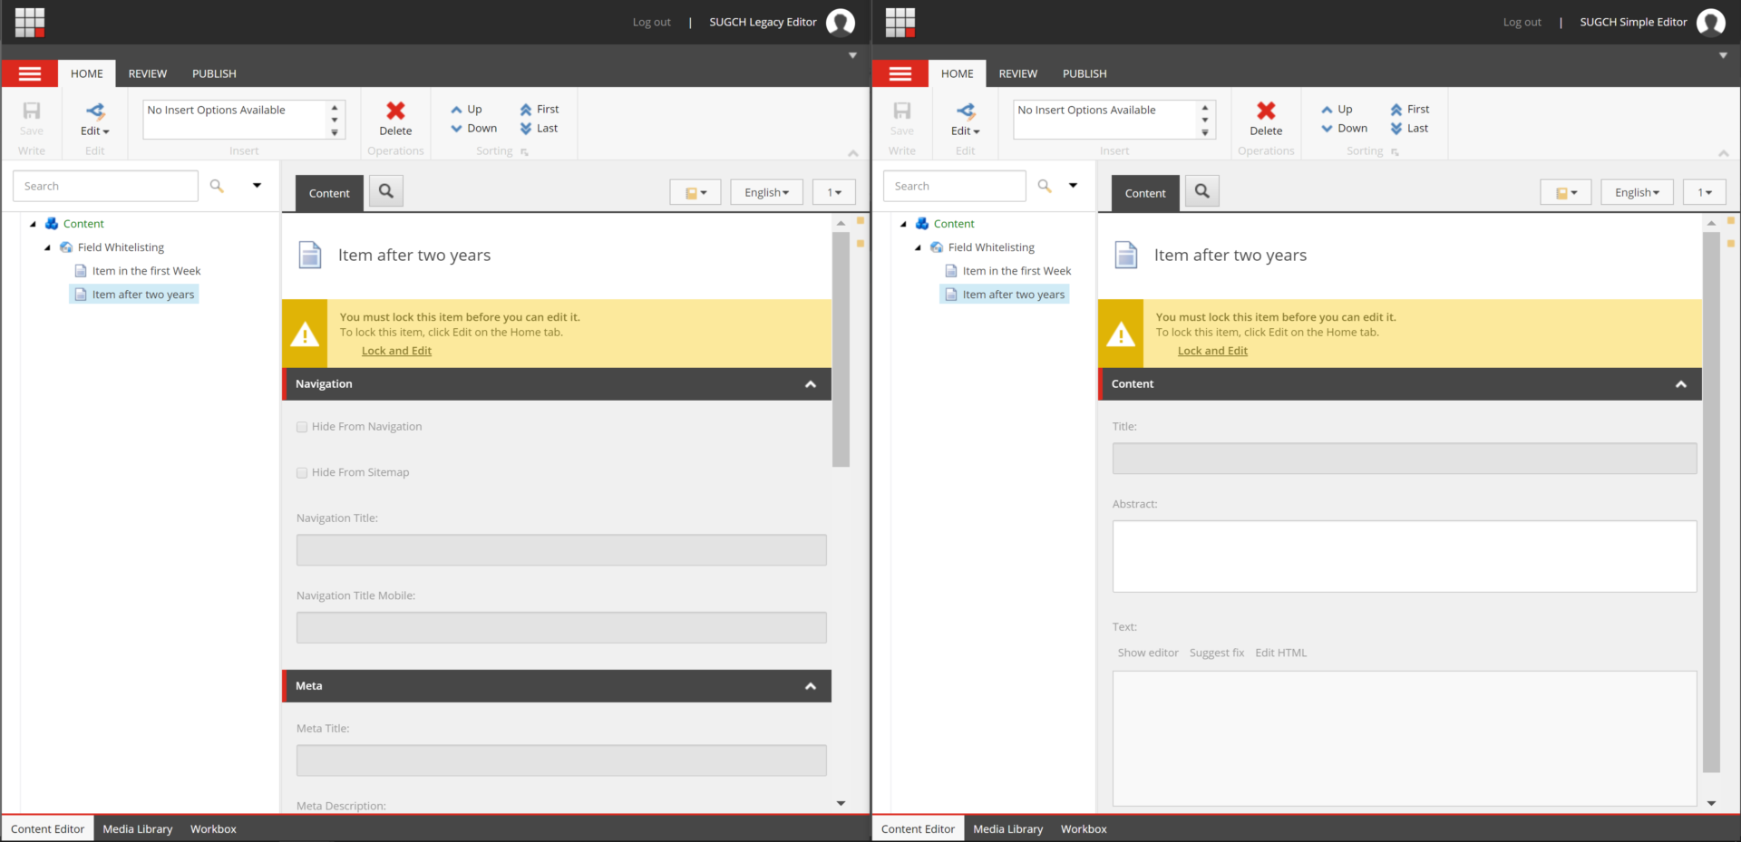Click tree search magnifier in Legacy Editor
Screen dimensions: 1741x842
coord(217,186)
